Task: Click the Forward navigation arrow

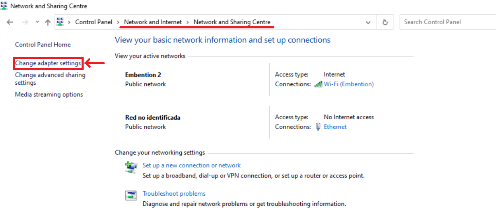Action: click(25, 23)
